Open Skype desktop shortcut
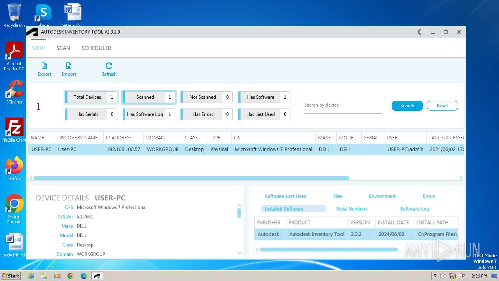Viewport: 499px width, 281px height. [43, 16]
